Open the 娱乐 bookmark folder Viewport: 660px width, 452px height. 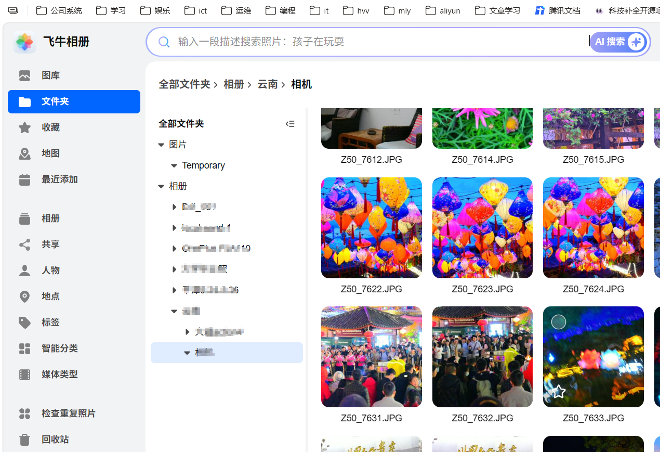(155, 10)
